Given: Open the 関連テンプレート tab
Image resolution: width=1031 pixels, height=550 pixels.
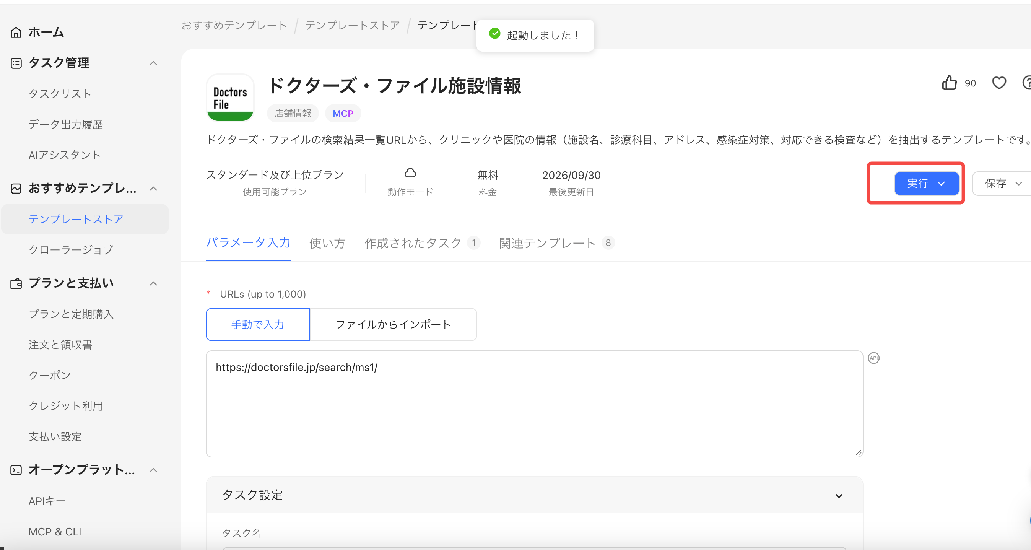Looking at the screenshot, I should [x=557, y=243].
